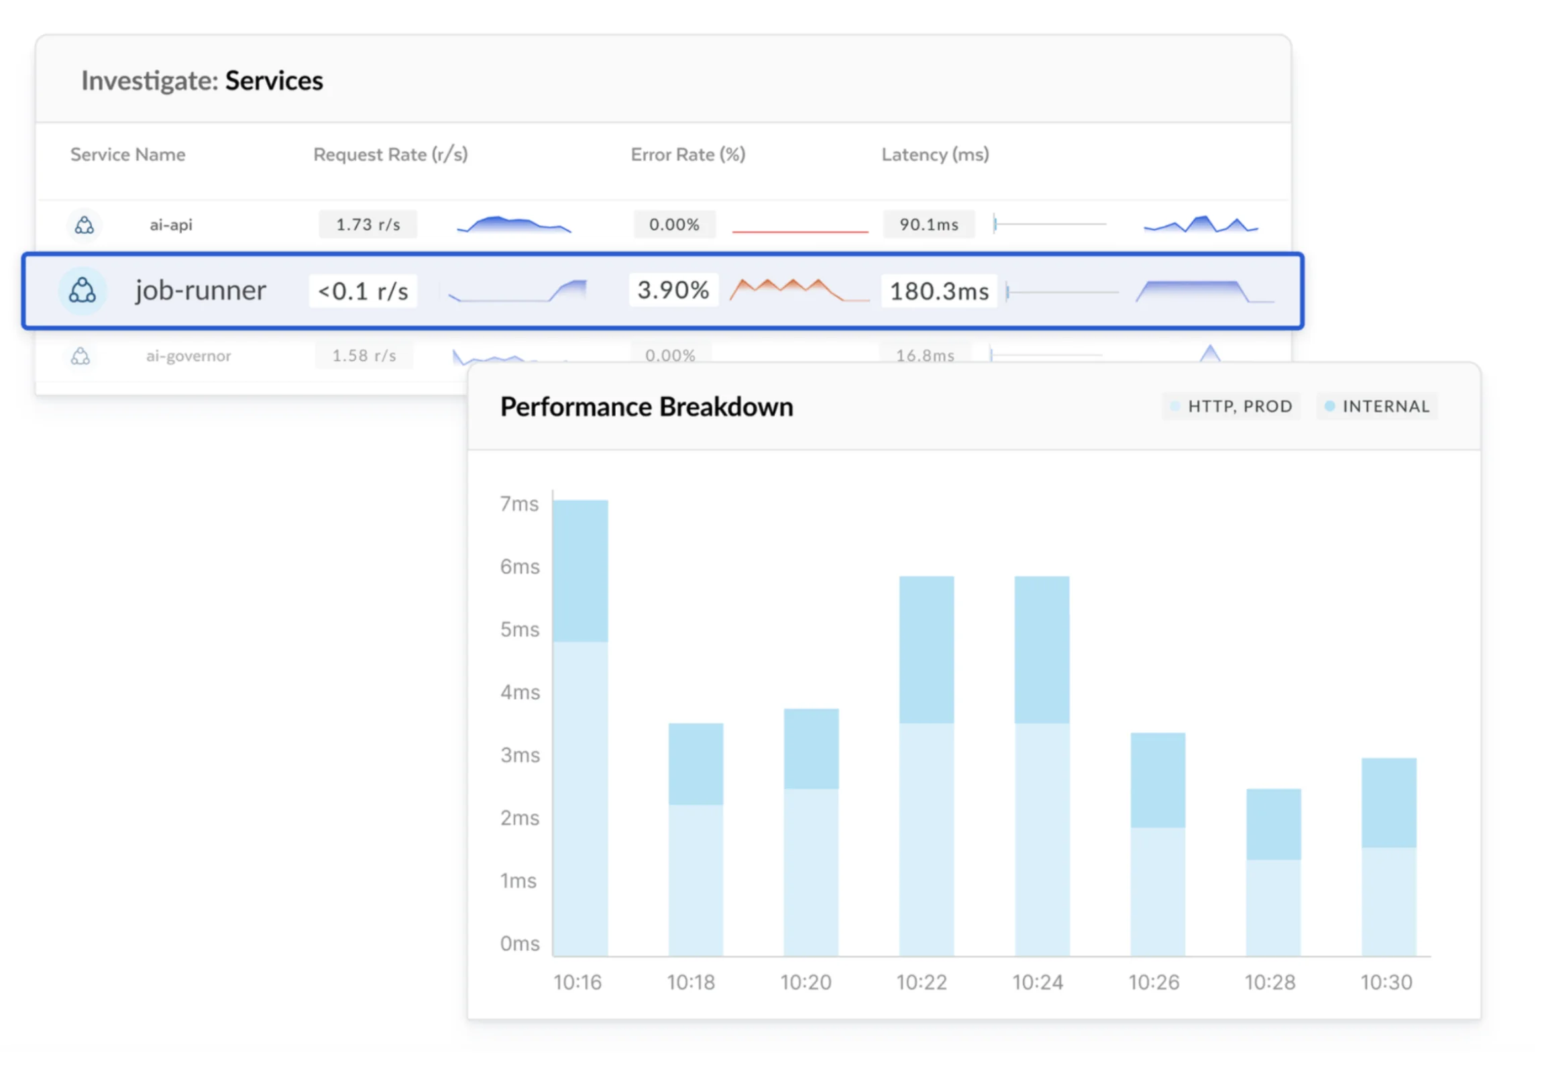Click the 16.8ms latency value
Screen dimensions: 1552x1087
(x=925, y=356)
